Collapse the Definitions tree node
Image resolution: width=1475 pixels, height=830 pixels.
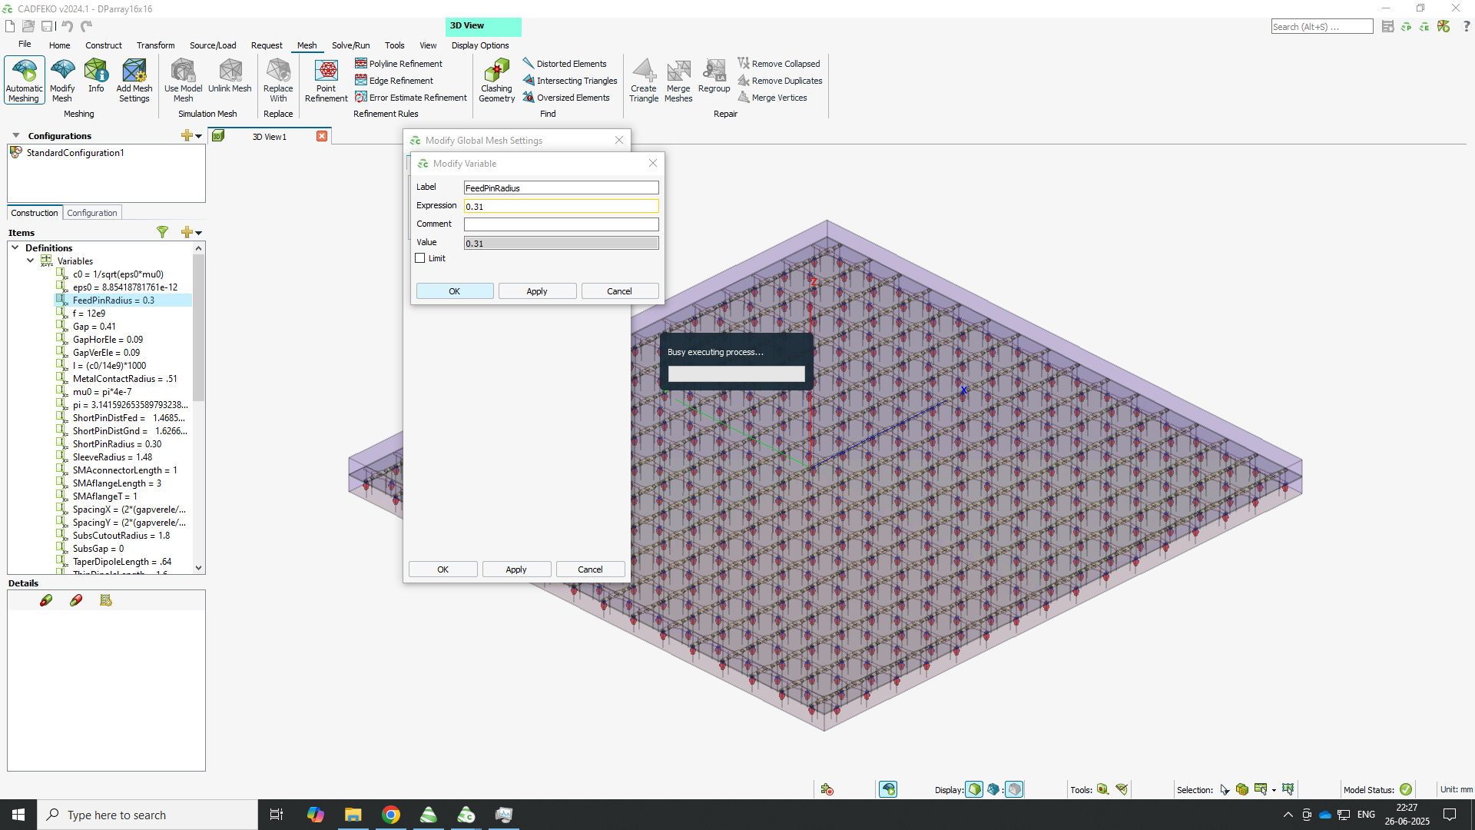[15, 247]
